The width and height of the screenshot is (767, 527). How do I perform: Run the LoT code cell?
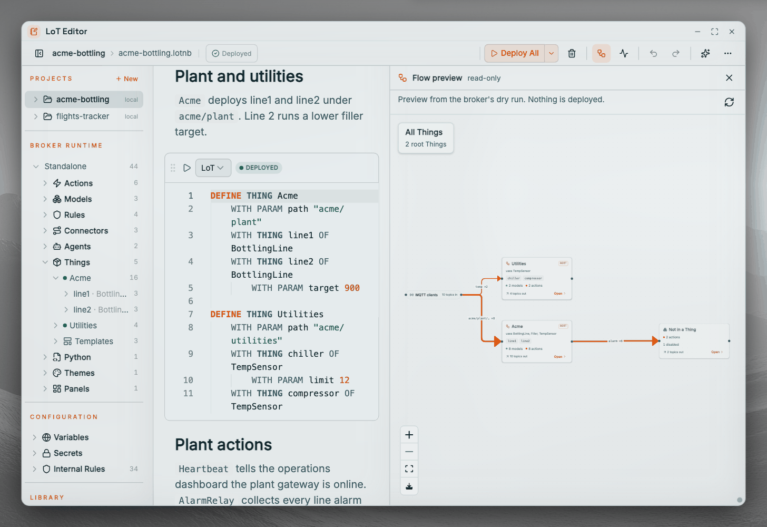186,168
